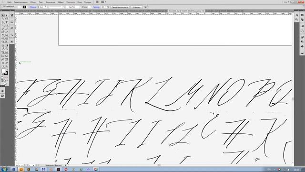Open the Окно menu

coord(80,2)
